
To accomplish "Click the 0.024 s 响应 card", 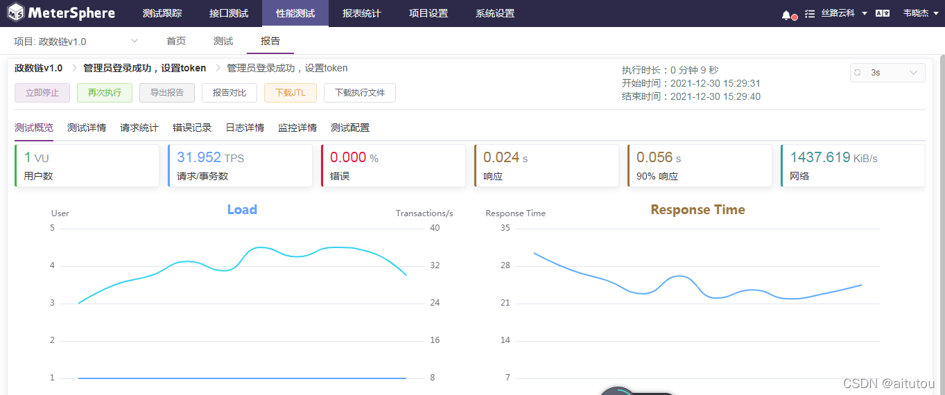I will pyautogui.click(x=546, y=166).
